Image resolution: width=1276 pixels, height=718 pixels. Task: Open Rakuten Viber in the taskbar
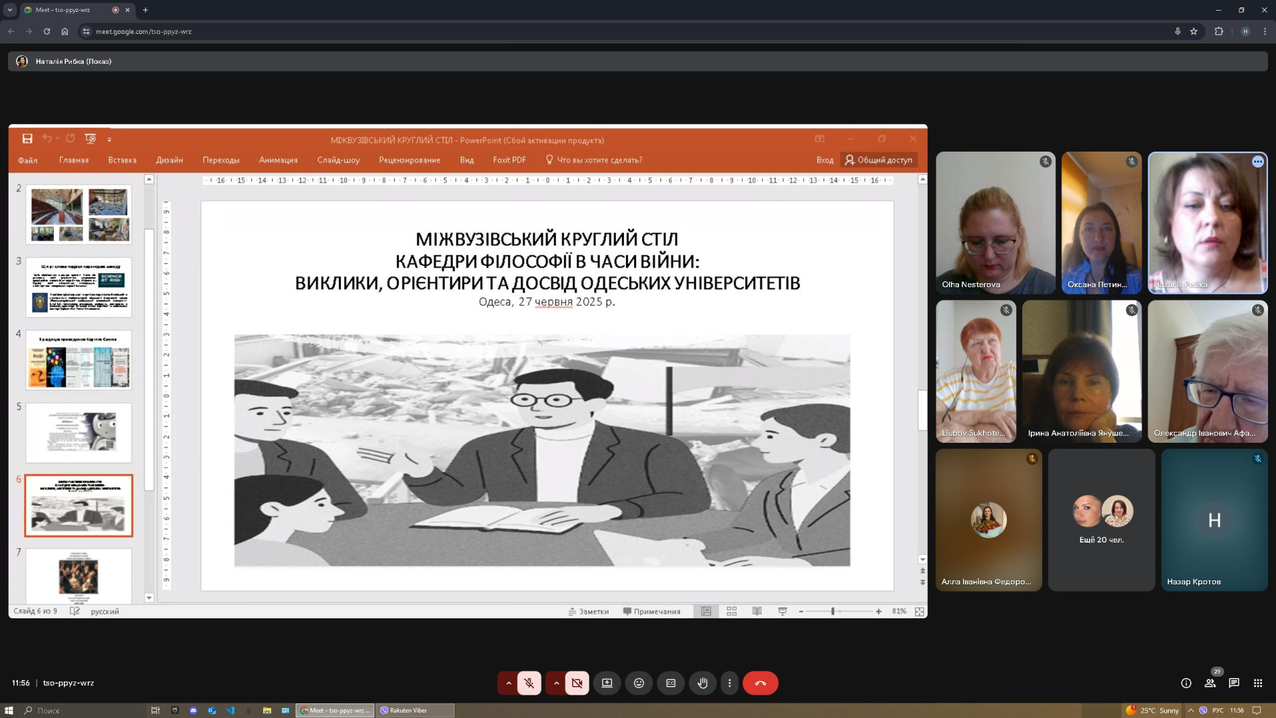tap(414, 710)
